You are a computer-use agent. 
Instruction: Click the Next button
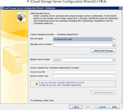pos(89,107)
